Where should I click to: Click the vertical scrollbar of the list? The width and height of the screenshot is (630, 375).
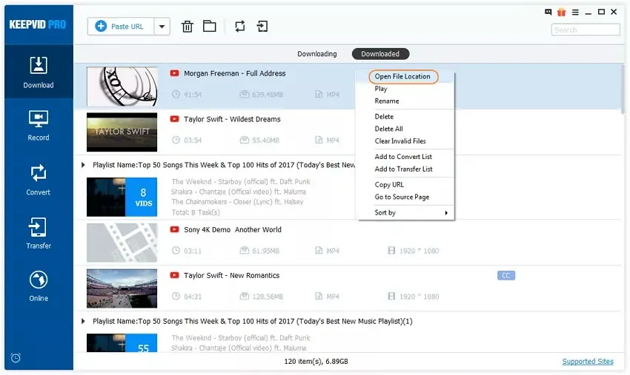[623, 89]
